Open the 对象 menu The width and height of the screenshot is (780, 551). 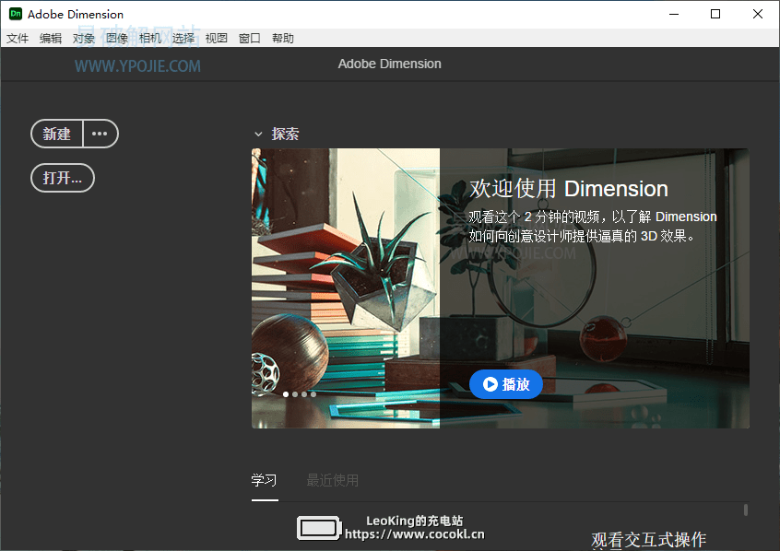coord(84,39)
